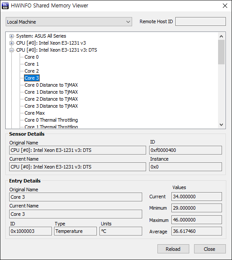Select Core 1 Thermal Throttling entry

click(51, 126)
